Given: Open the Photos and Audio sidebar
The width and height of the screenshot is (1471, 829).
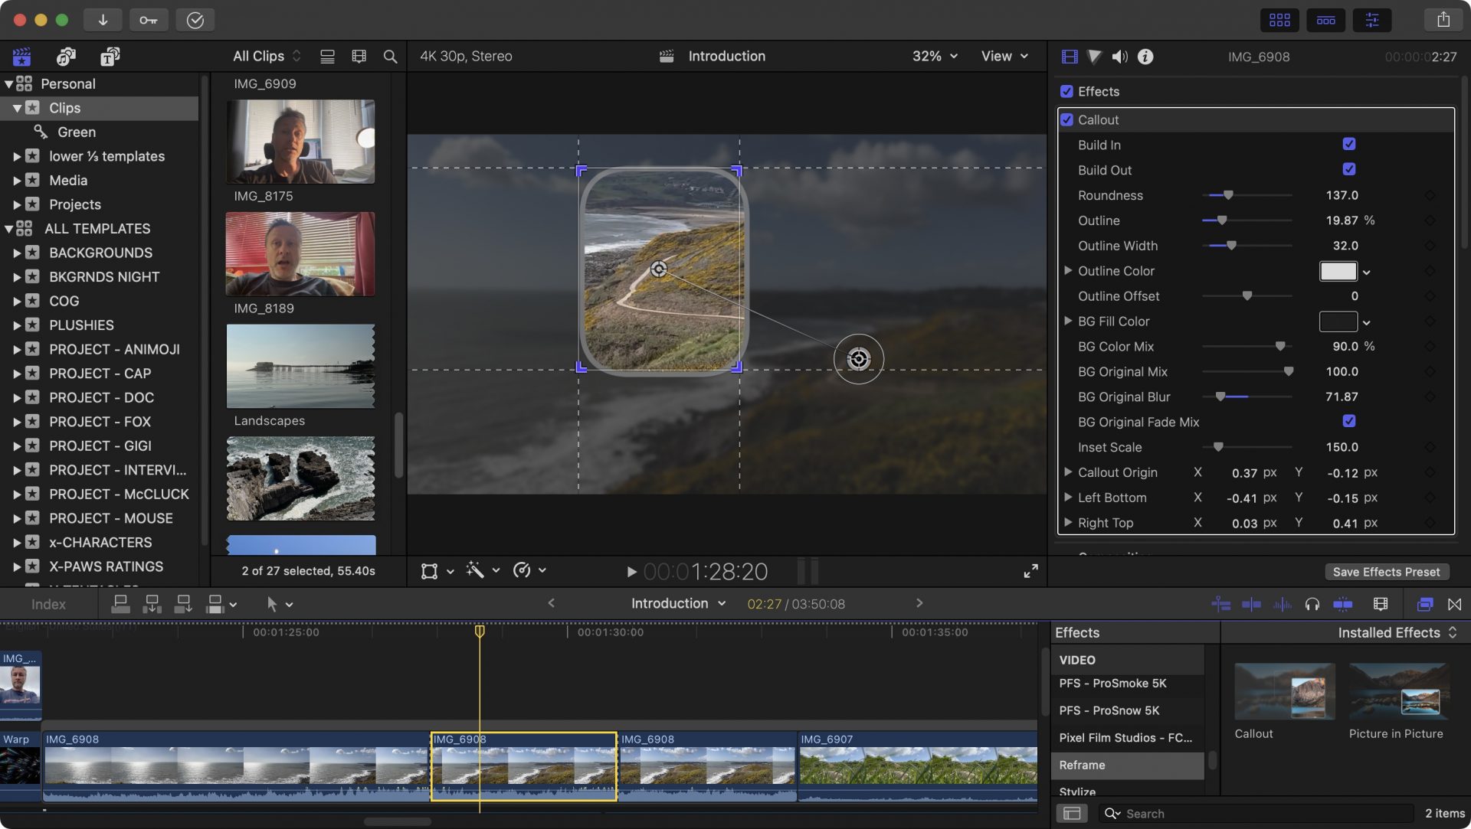Looking at the screenshot, I should pyautogui.click(x=65, y=56).
